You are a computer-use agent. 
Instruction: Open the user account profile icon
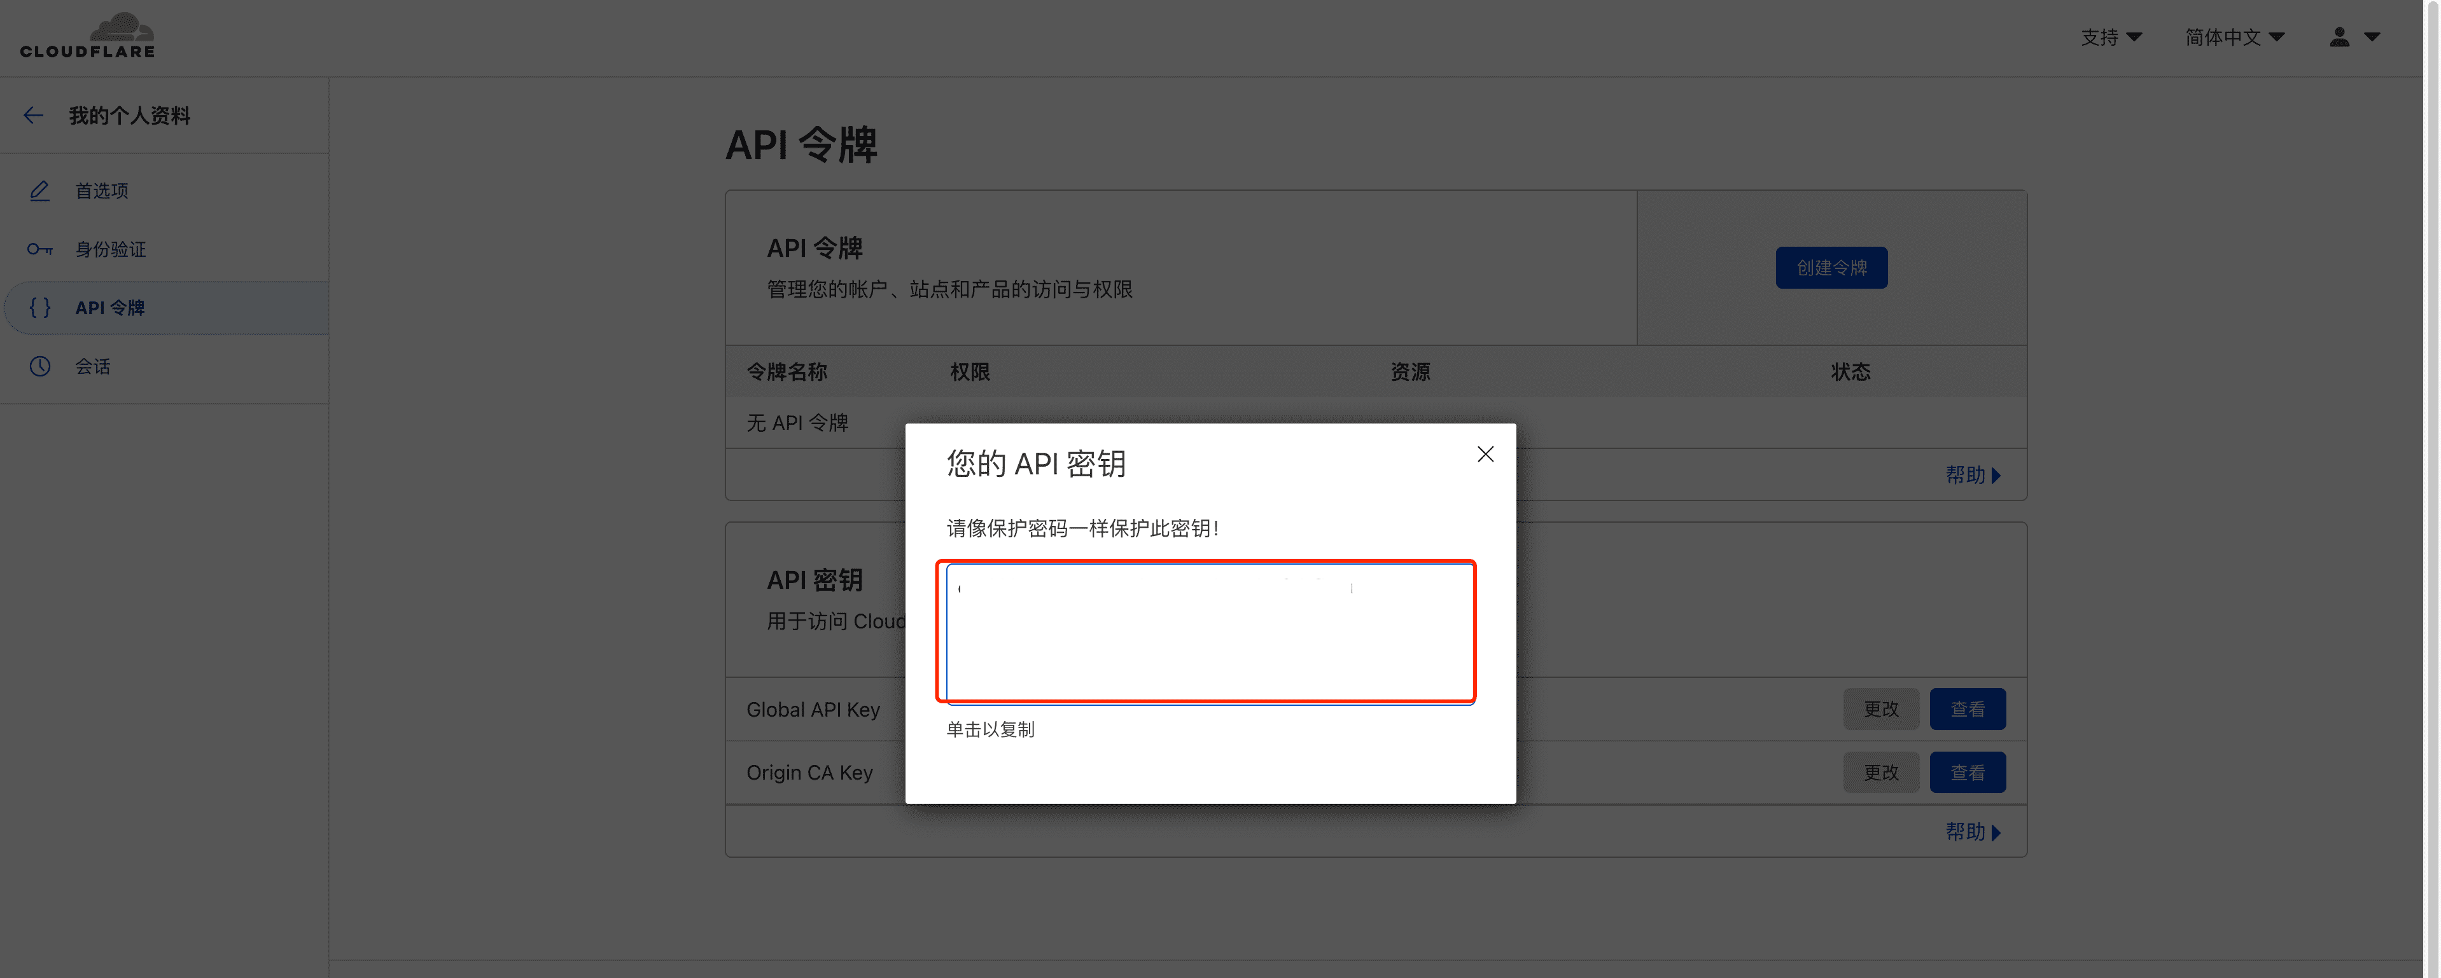coord(2339,37)
